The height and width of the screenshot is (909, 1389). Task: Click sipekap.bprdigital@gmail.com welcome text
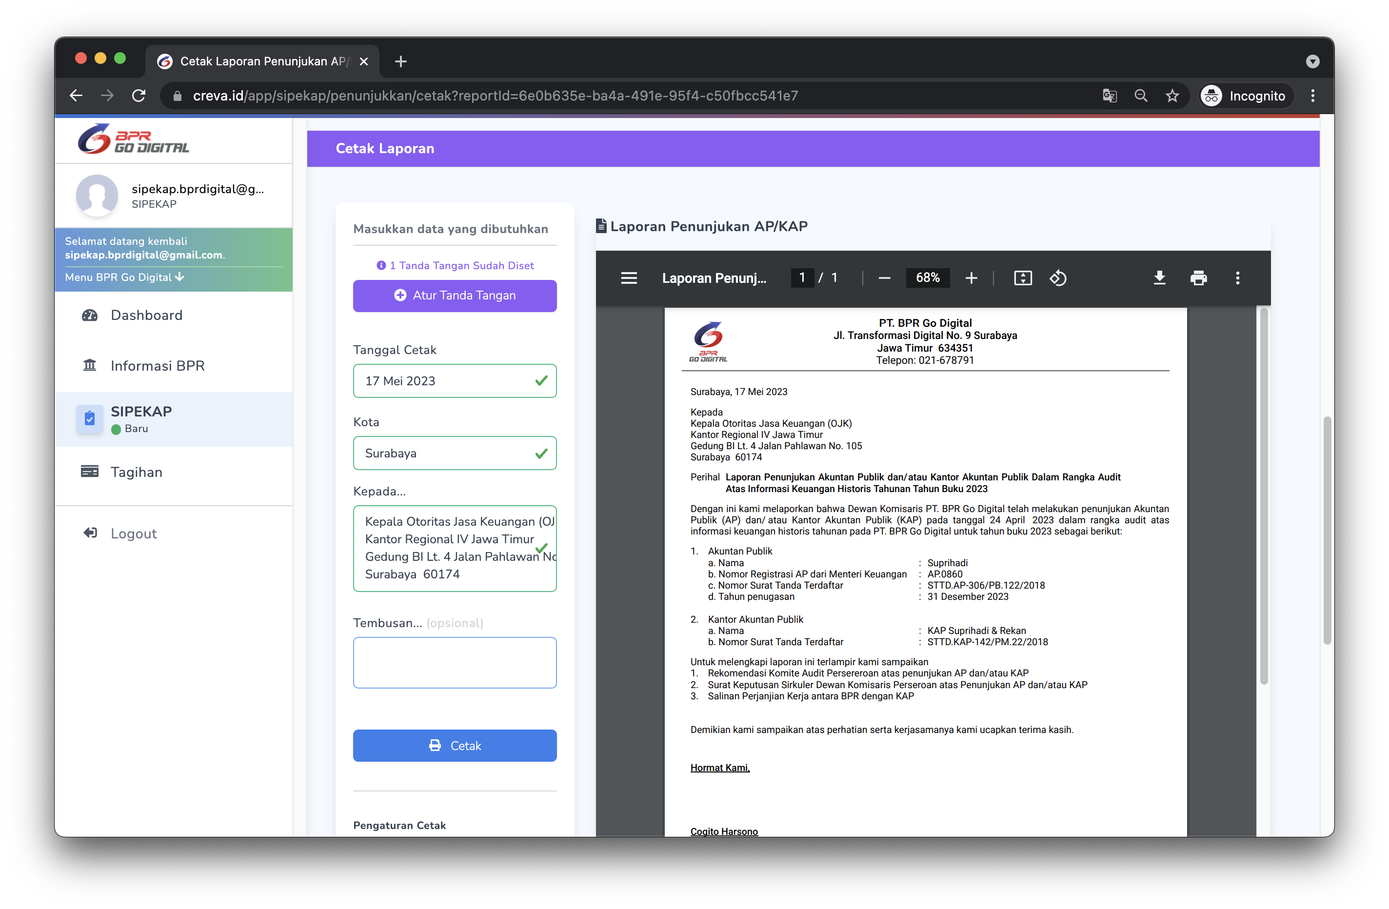[x=143, y=255]
